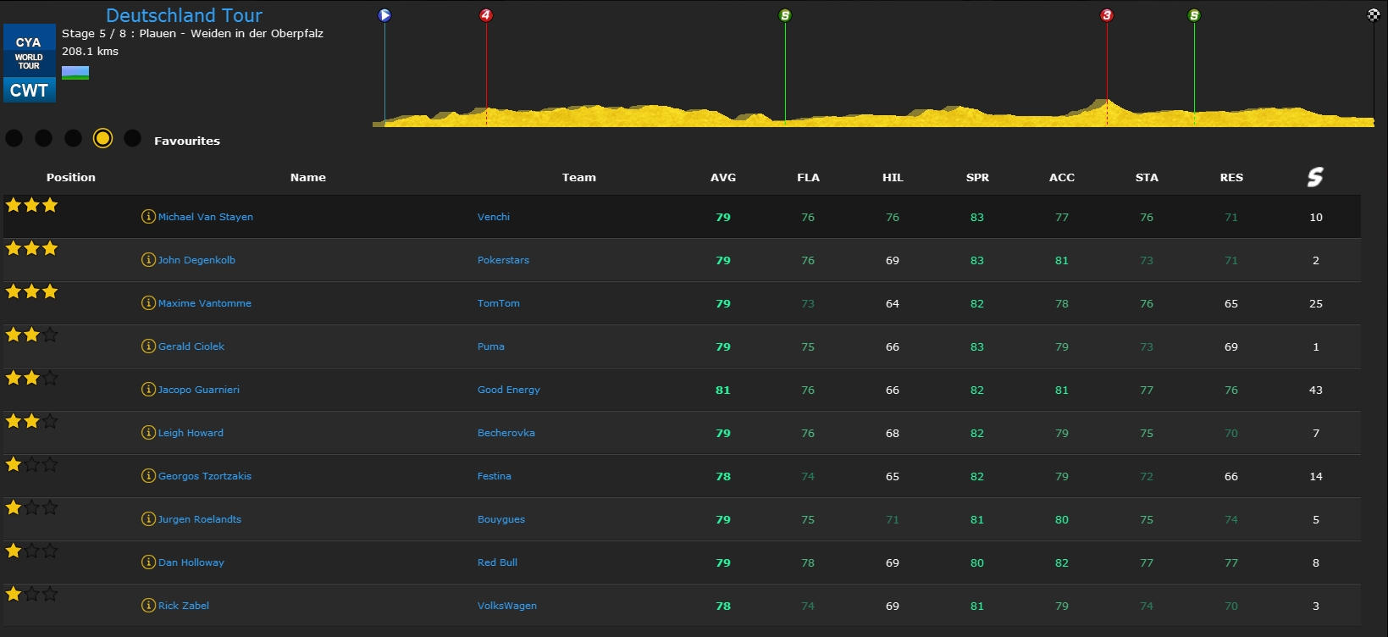
Task: Select the blue start marker on profile
Action: pos(384,15)
